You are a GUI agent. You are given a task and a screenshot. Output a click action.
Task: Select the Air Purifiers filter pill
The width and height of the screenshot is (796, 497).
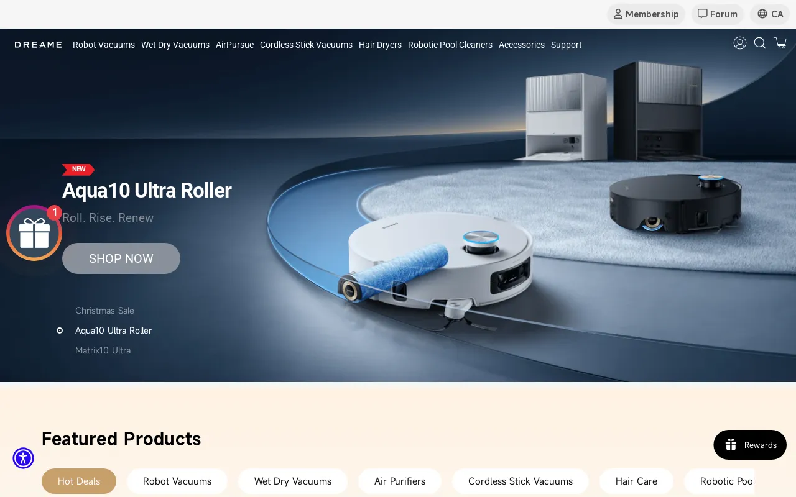(399, 481)
